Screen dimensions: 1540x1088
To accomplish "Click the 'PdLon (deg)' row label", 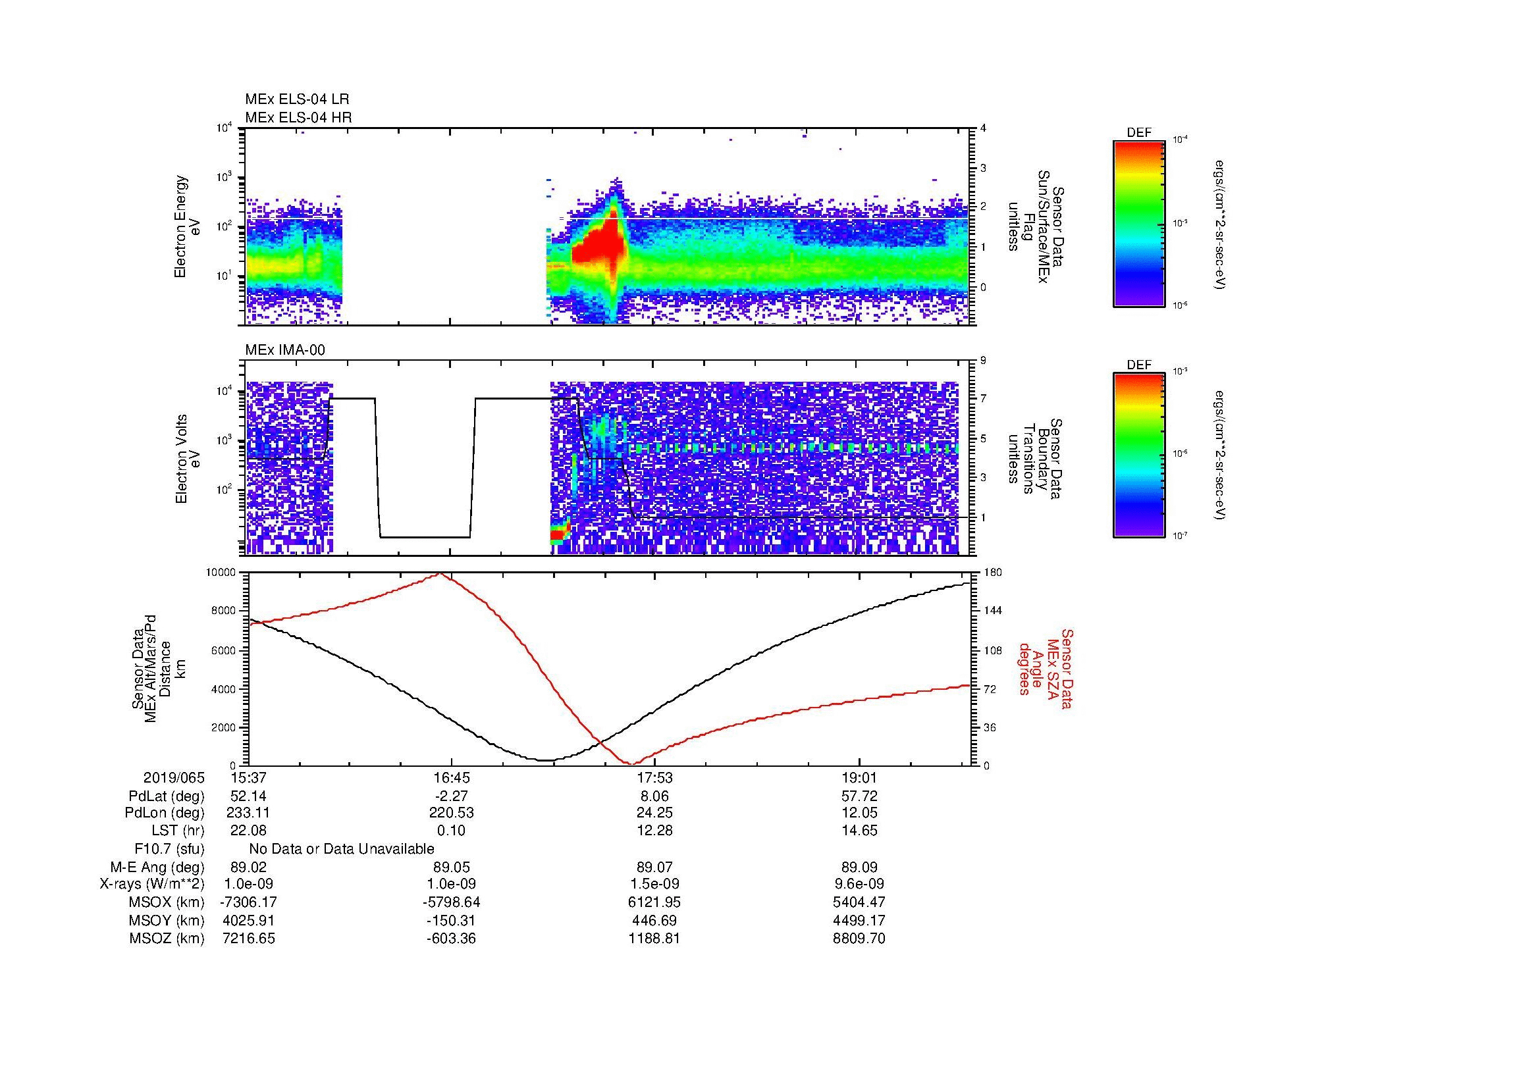I will 165,813.
